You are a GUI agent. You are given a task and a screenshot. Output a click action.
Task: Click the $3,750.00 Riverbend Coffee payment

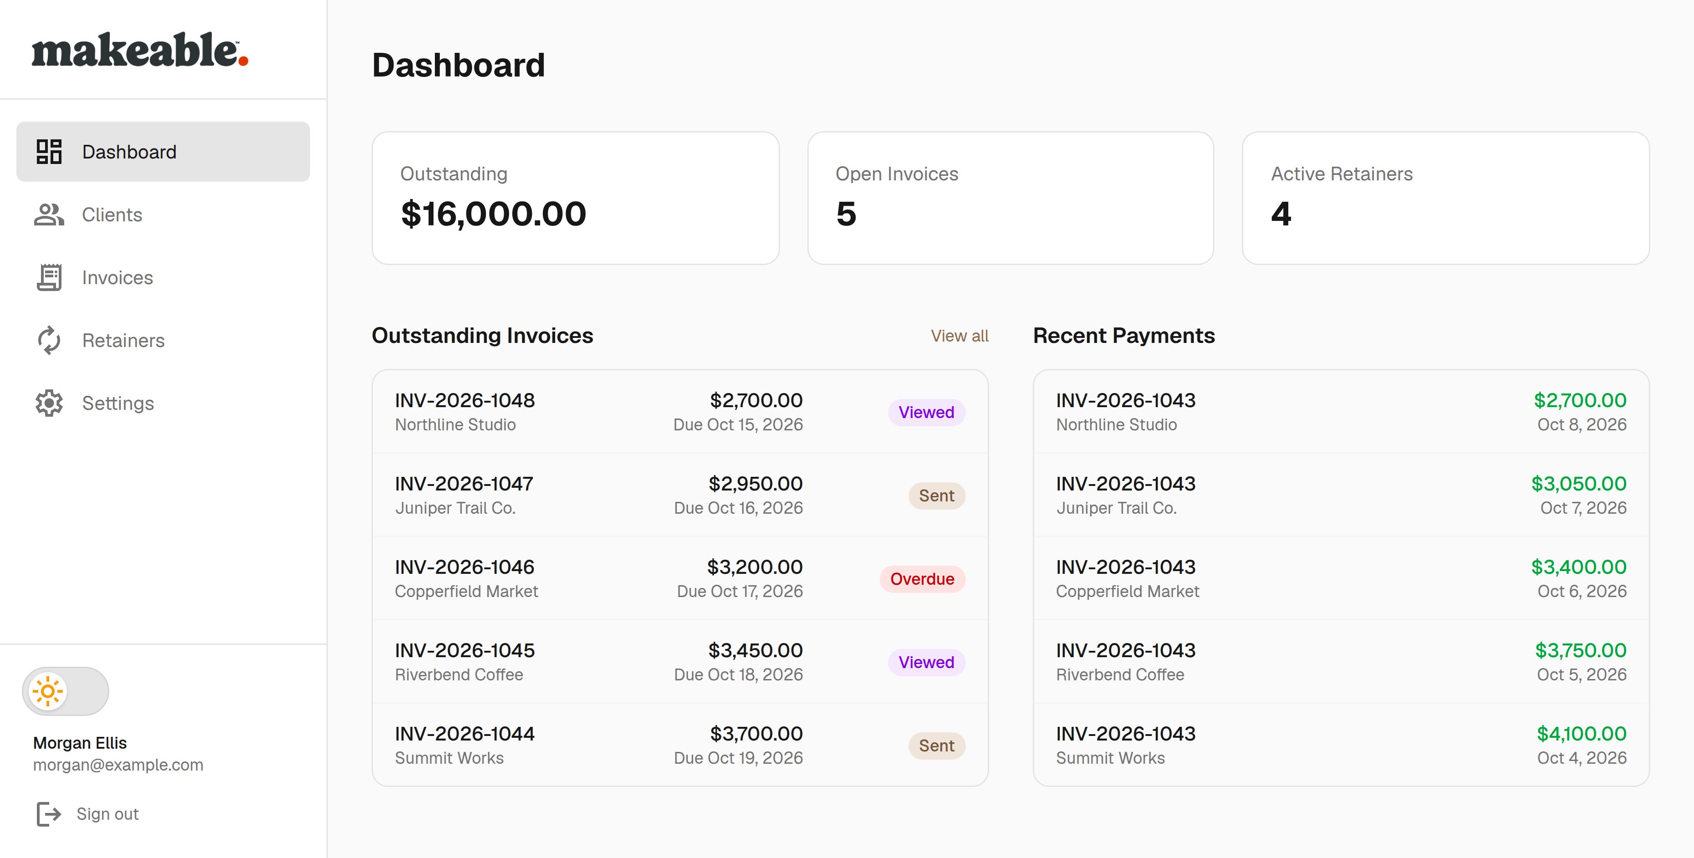pos(1580,650)
